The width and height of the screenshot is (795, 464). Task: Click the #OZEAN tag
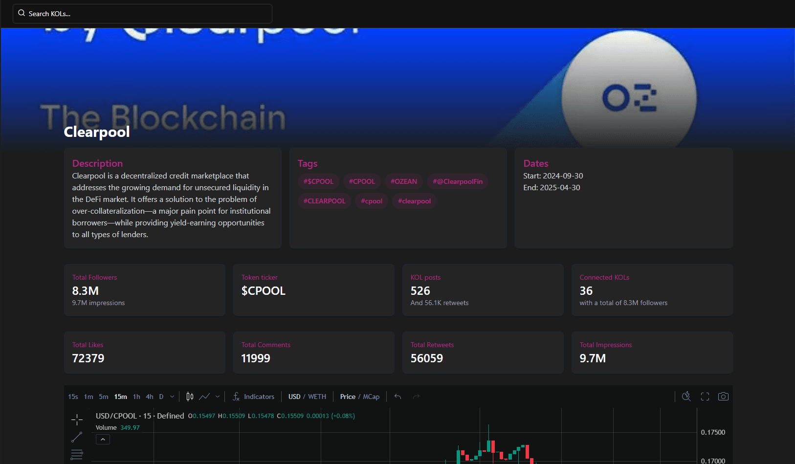point(403,181)
